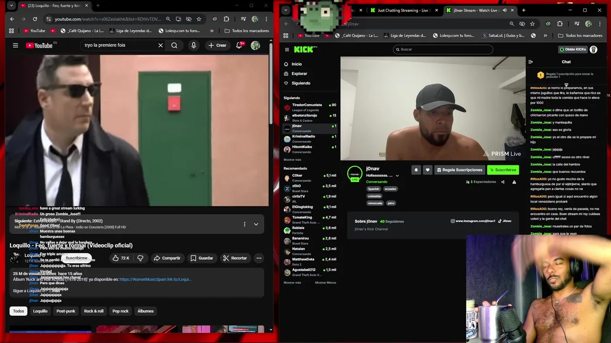Select the Spanish stream tag

coord(373,189)
